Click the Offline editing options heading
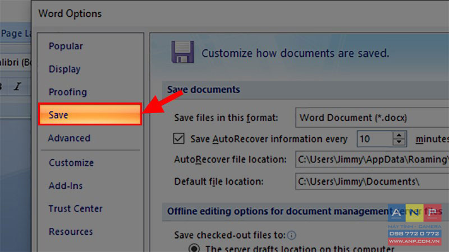The width and height of the screenshot is (449, 252). [305, 212]
